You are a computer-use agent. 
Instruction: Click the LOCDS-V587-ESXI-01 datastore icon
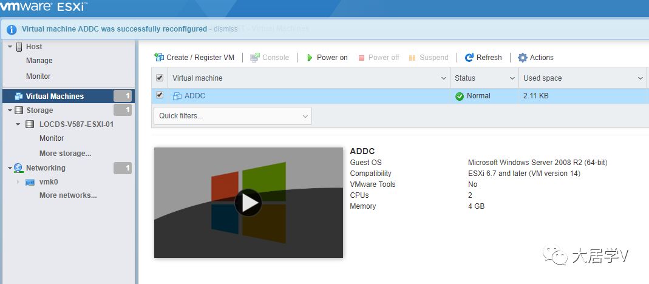(x=30, y=124)
